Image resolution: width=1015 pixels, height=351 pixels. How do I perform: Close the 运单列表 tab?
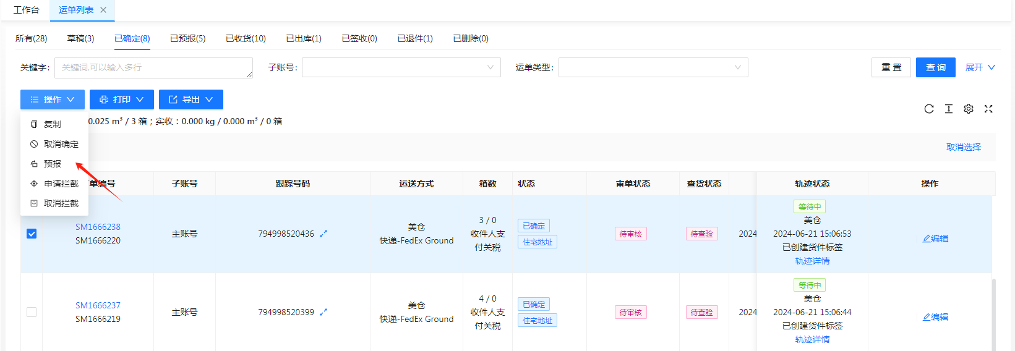[x=103, y=10]
